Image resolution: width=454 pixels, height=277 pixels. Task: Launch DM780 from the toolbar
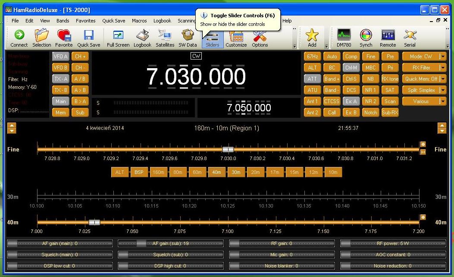point(344,37)
